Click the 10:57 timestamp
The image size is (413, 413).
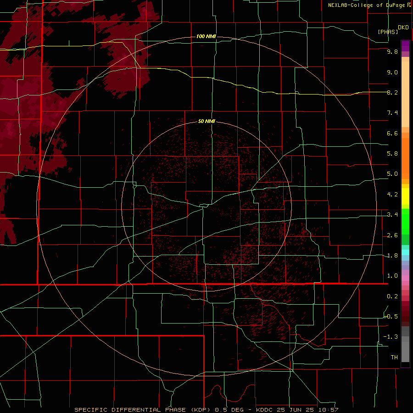tap(329, 410)
